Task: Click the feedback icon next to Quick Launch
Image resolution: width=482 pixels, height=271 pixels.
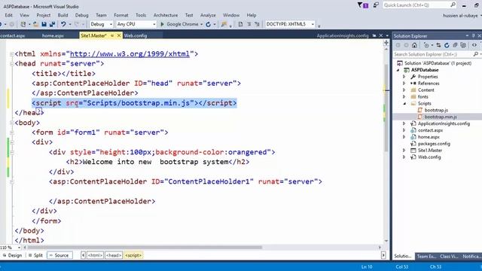Action: point(376,5)
